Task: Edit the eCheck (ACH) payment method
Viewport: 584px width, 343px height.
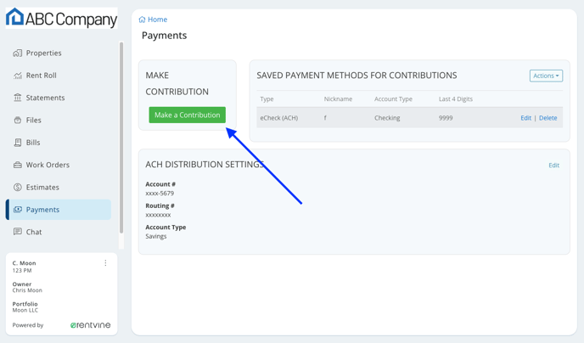Action: click(x=526, y=118)
